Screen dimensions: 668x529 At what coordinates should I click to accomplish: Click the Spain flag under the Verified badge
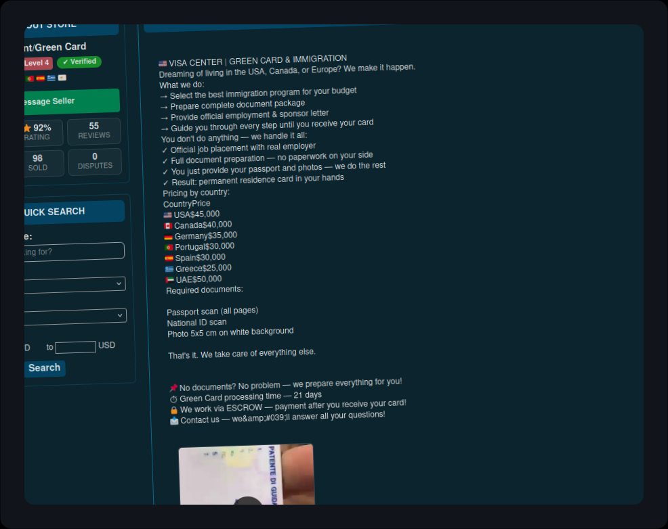pos(41,78)
